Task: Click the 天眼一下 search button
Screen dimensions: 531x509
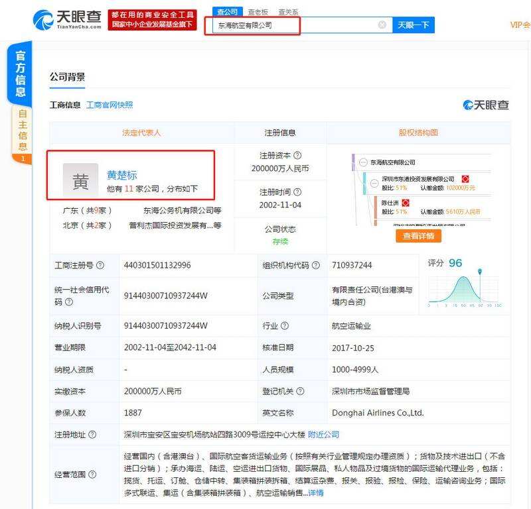Action: click(x=413, y=25)
